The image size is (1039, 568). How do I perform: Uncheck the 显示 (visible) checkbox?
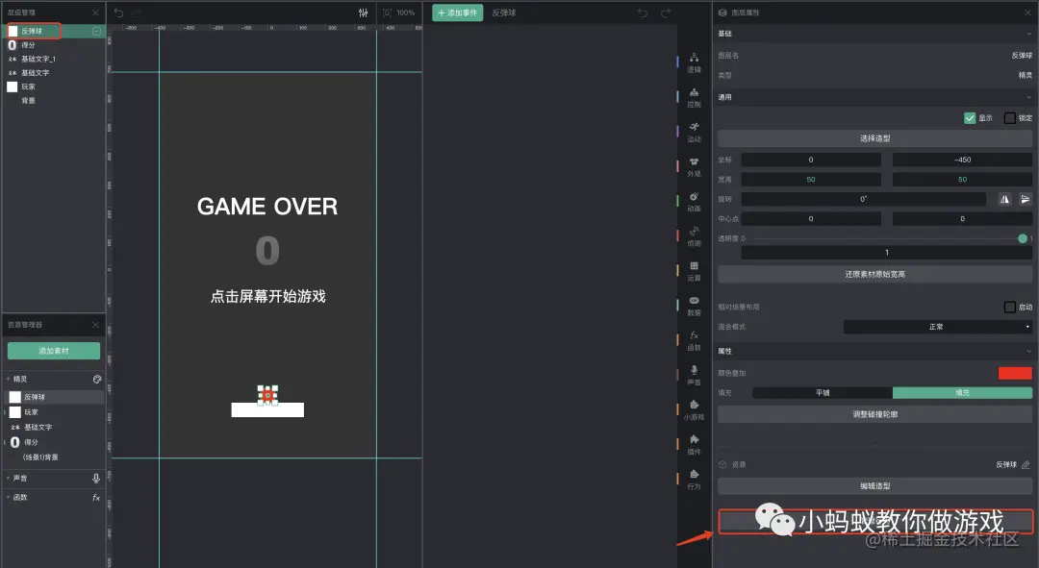[970, 118]
